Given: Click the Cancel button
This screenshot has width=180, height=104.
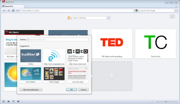Looking at the screenshot, I should coord(83,90).
